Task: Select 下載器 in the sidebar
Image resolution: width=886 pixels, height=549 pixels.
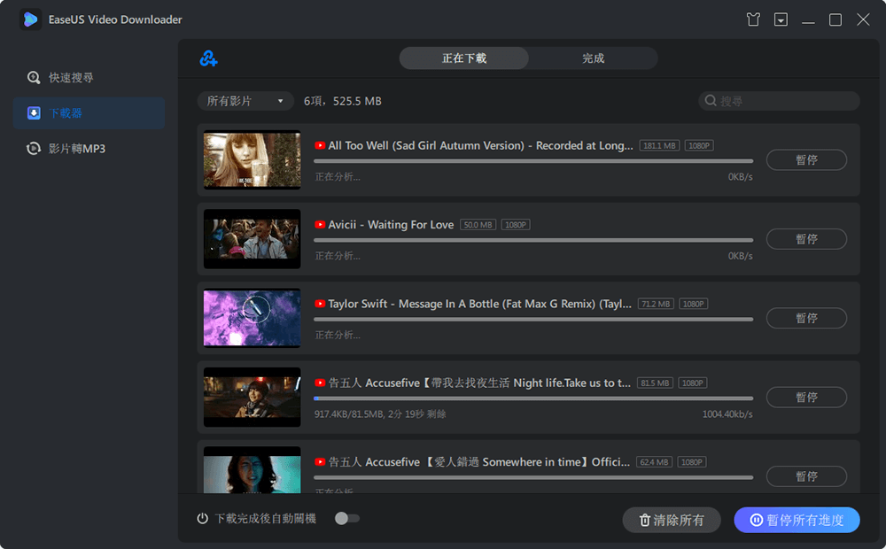Action: coord(89,113)
